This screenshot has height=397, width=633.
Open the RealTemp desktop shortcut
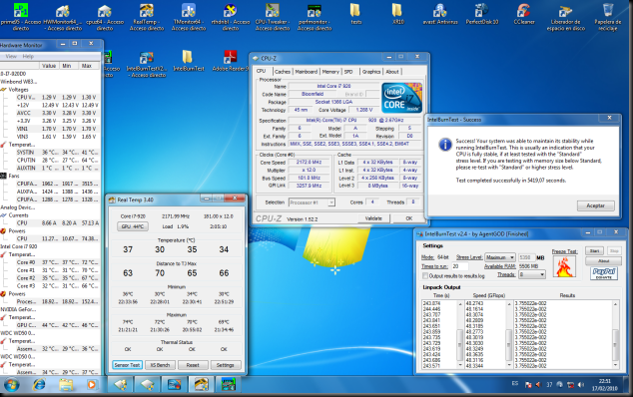click(147, 17)
